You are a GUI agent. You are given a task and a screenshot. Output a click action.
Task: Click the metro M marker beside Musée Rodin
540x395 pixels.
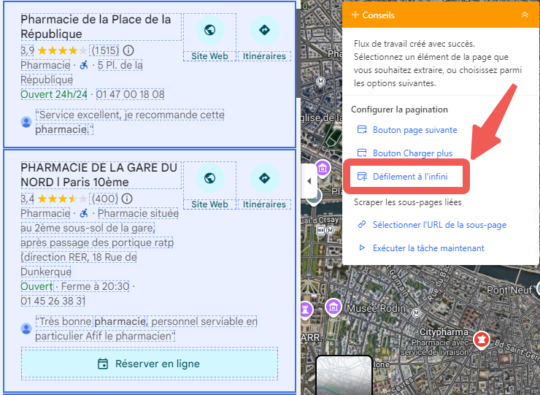click(x=417, y=312)
